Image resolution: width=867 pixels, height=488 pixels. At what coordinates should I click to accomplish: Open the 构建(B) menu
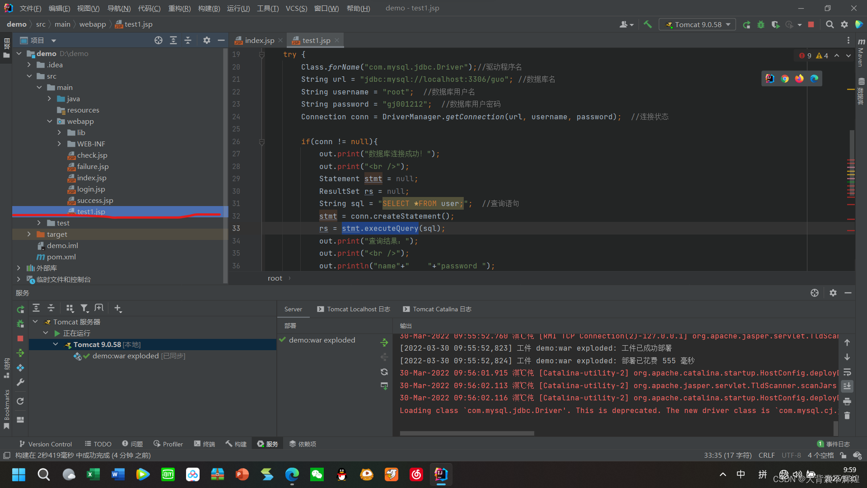click(209, 8)
